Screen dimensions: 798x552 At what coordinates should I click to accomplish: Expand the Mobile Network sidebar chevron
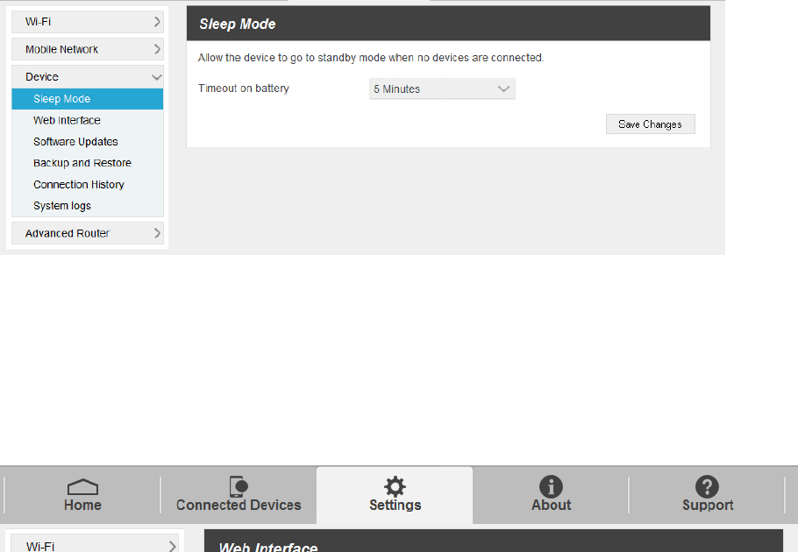point(157,49)
